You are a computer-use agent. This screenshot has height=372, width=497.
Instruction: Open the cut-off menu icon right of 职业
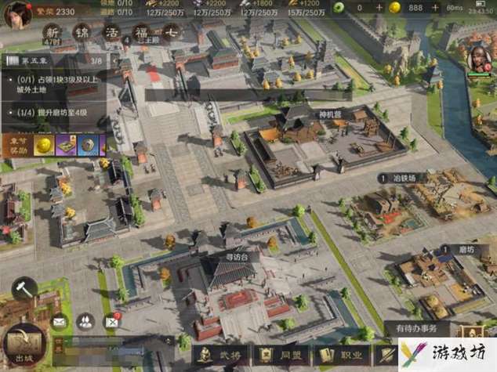point(386,355)
